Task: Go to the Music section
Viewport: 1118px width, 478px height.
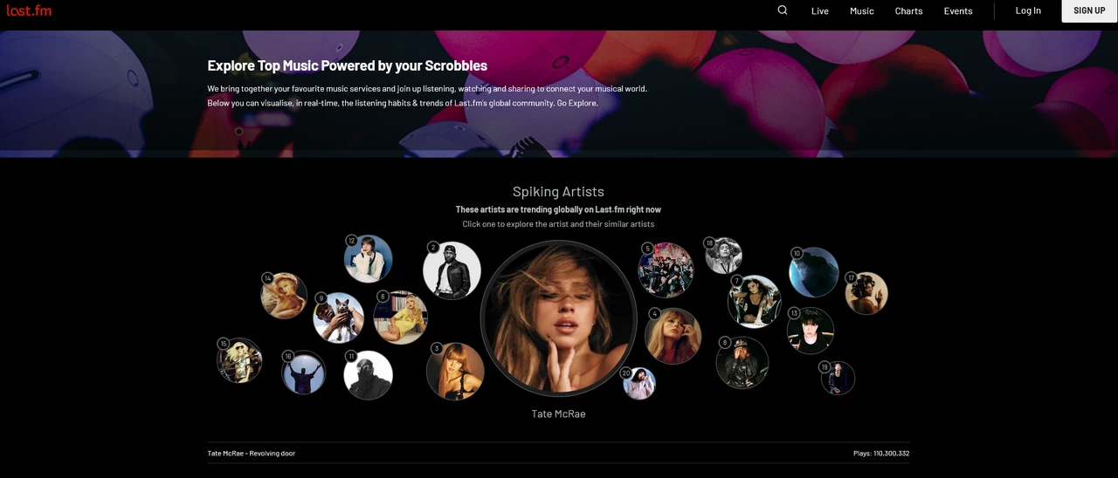Action: (861, 11)
